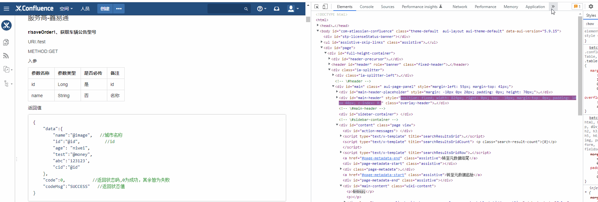Collapse the div id main node
Image resolution: width=598 pixels, height=202 pixels.
pos(333,87)
